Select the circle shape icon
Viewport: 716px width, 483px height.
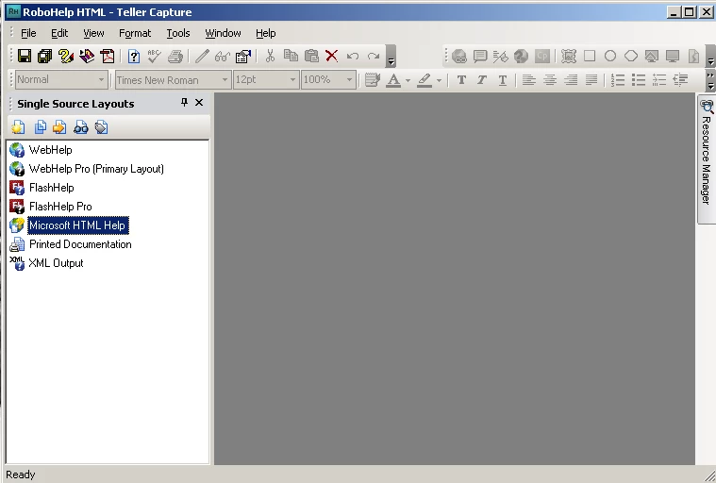[x=610, y=57]
